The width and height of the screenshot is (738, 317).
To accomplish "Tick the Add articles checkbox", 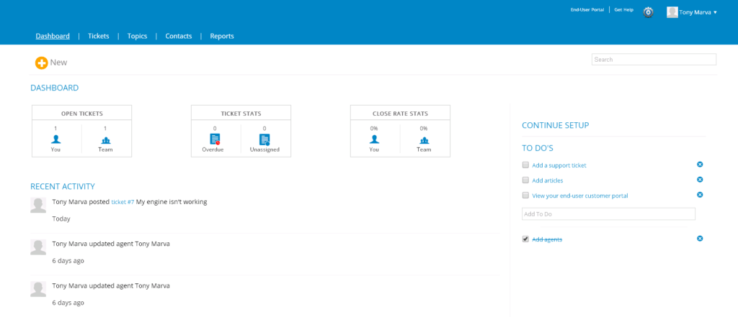I will click(x=525, y=180).
